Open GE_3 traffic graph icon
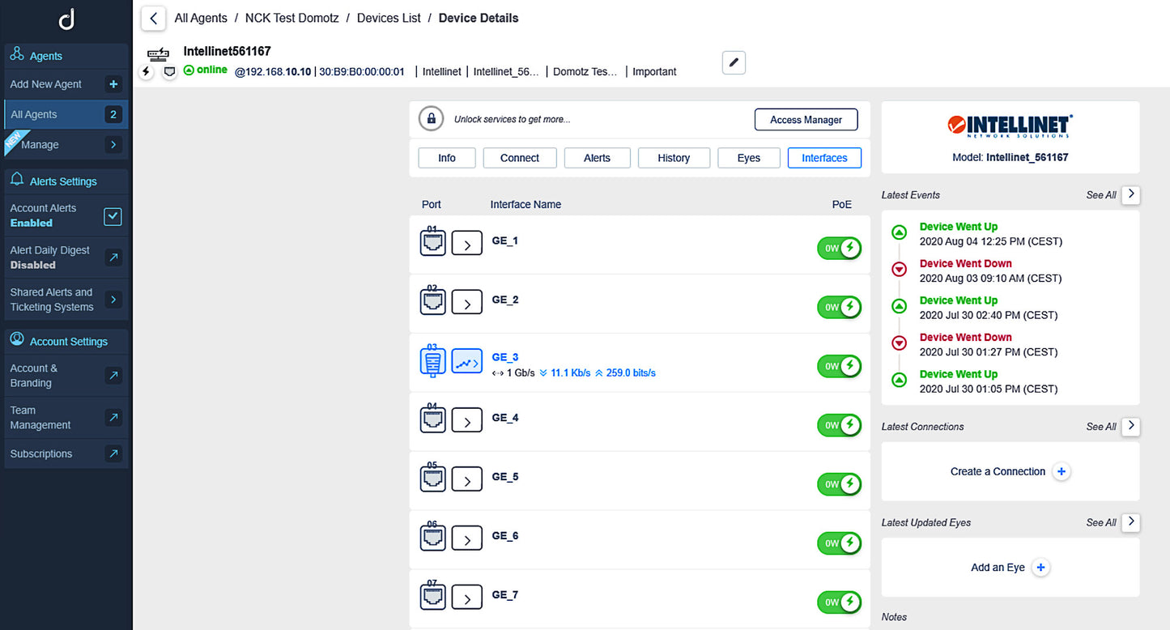Image resolution: width=1170 pixels, height=630 pixels. coord(466,364)
